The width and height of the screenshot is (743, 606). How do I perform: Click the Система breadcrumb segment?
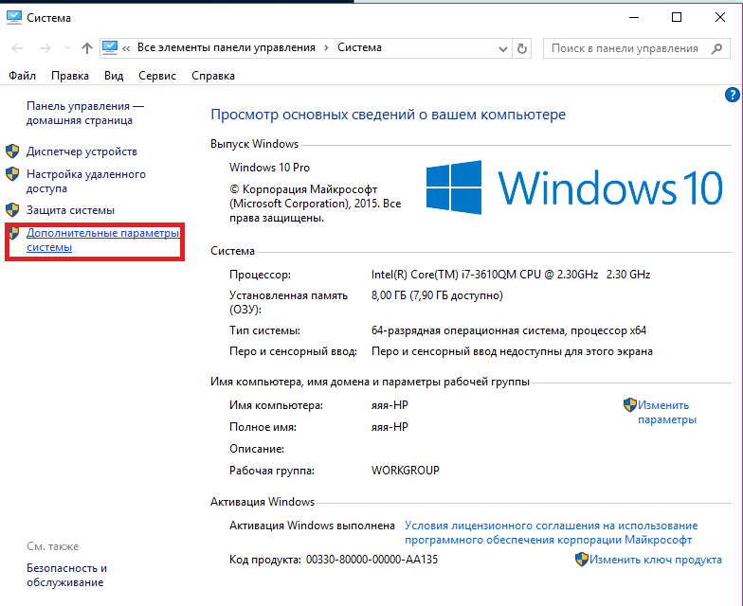point(360,47)
